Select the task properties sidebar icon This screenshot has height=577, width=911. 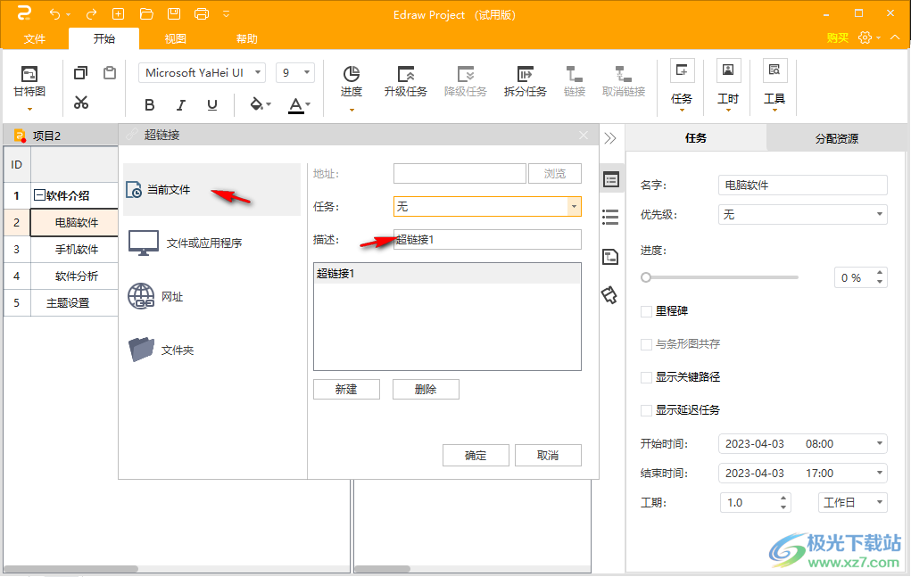[610, 180]
